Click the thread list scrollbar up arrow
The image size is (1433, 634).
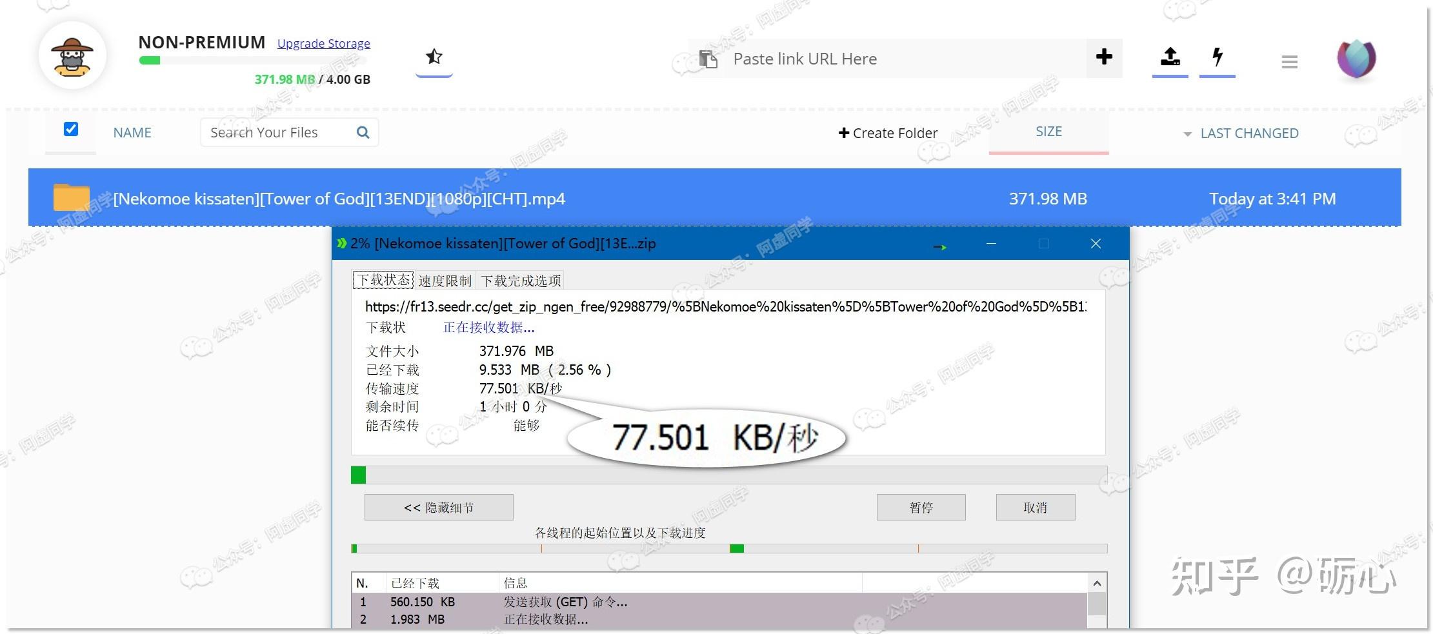[x=1097, y=583]
